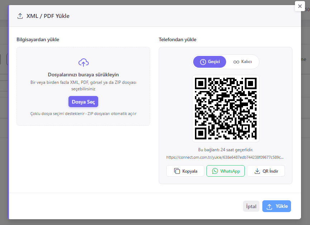Click 'Bu bağlantı 24 saat geçerlidir.' text
The height and width of the screenshot is (225, 310).
tap(225, 150)
